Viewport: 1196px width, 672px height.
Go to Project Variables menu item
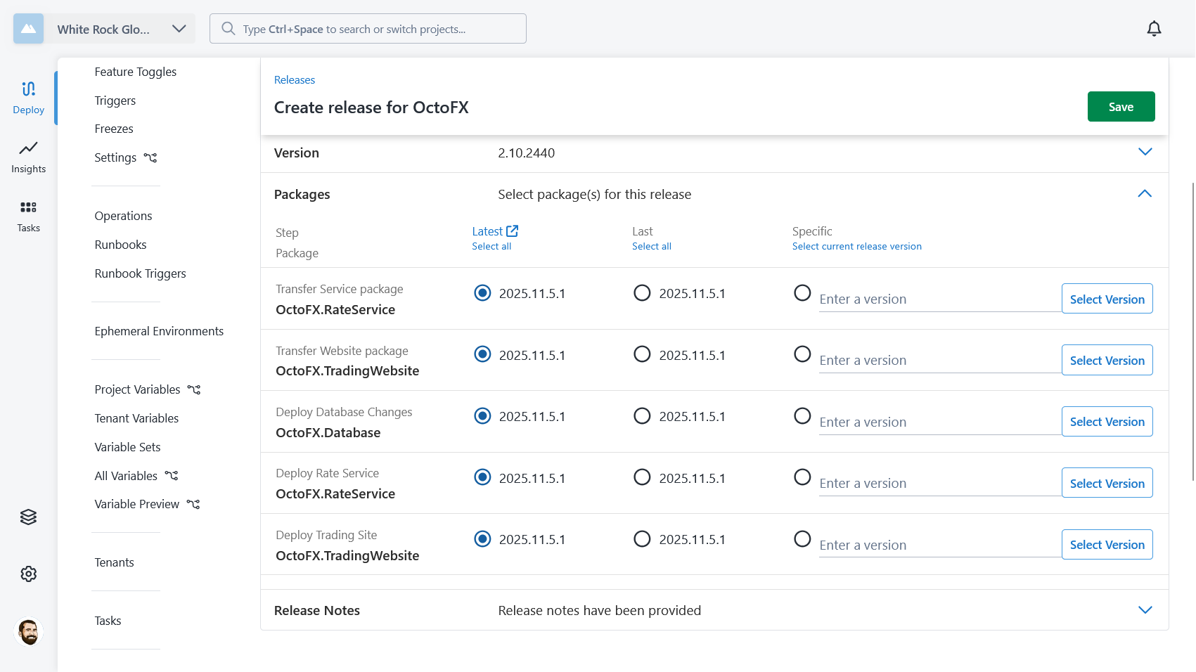[137, 389]
